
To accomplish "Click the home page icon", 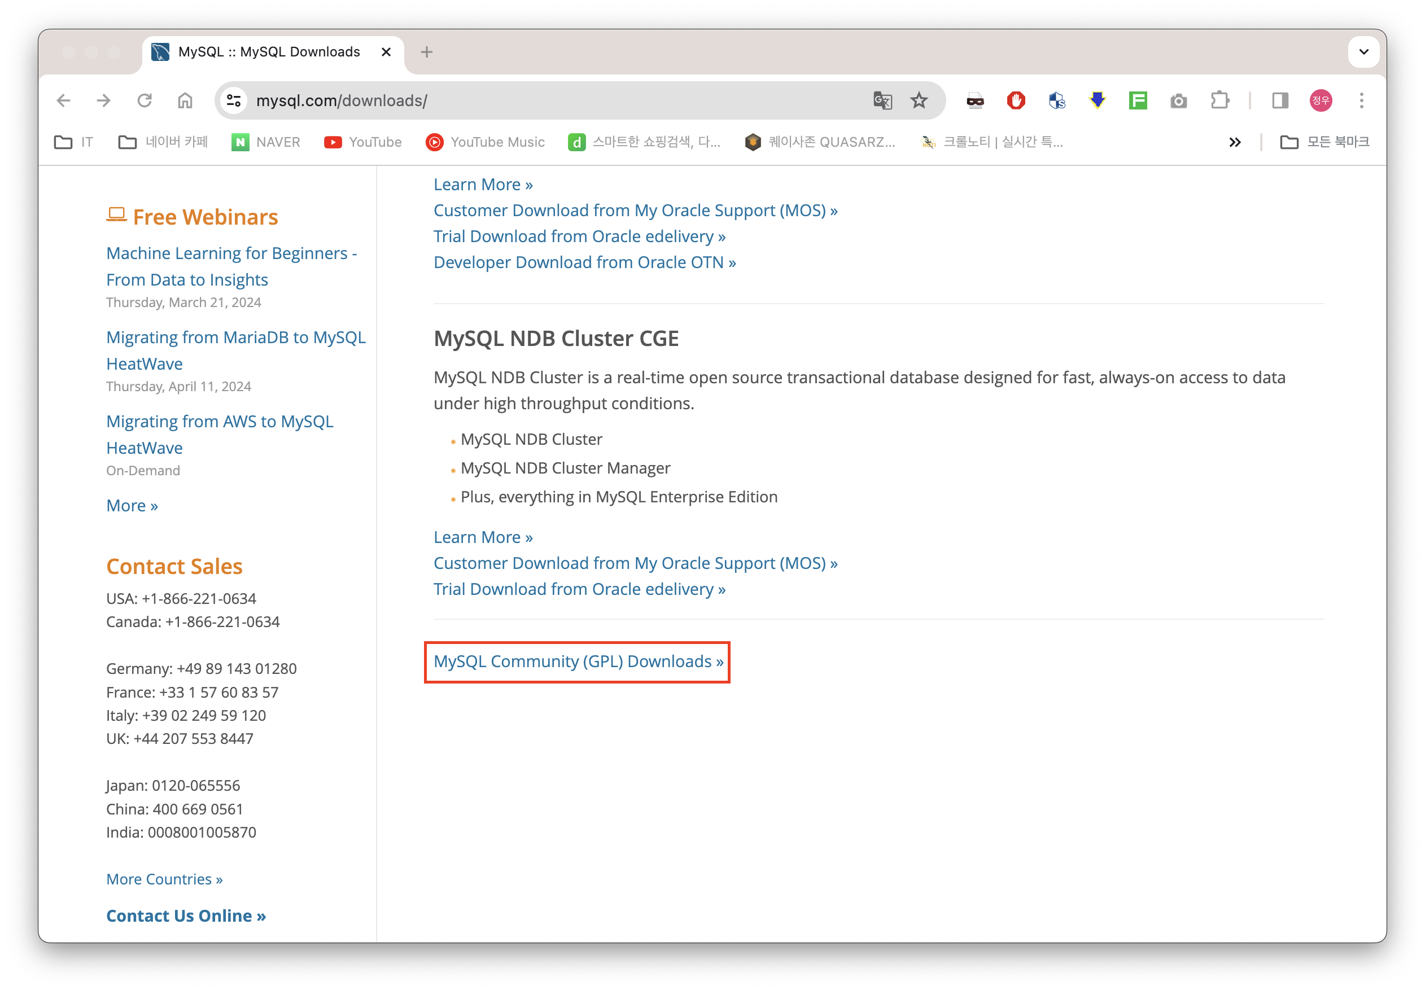I will click(185, 100).
